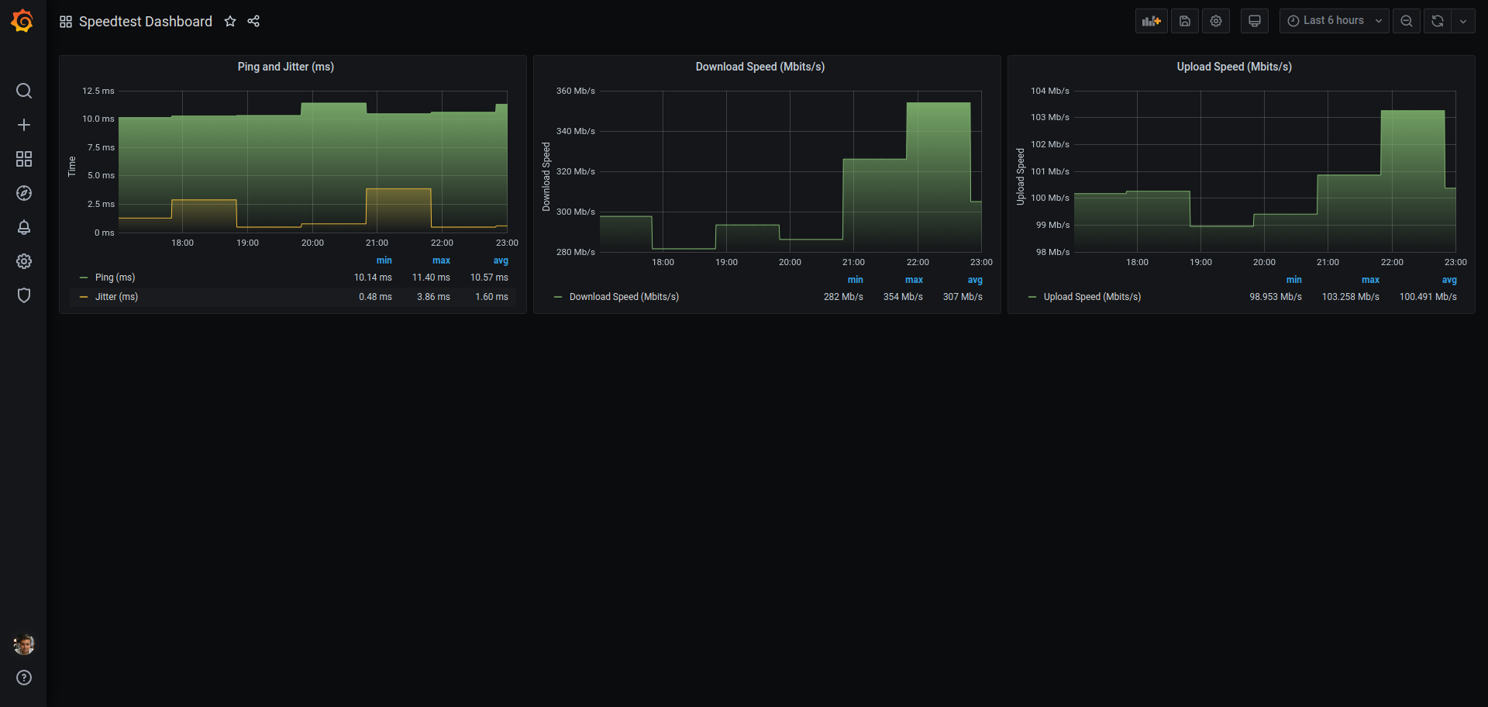Open the Help question mark icon
The image size is (1488, 707).
pos(24,678)
